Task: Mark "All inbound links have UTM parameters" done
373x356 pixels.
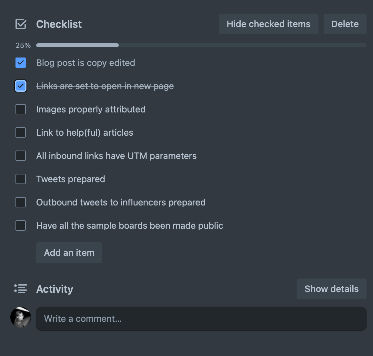Action: pos(21,156)
